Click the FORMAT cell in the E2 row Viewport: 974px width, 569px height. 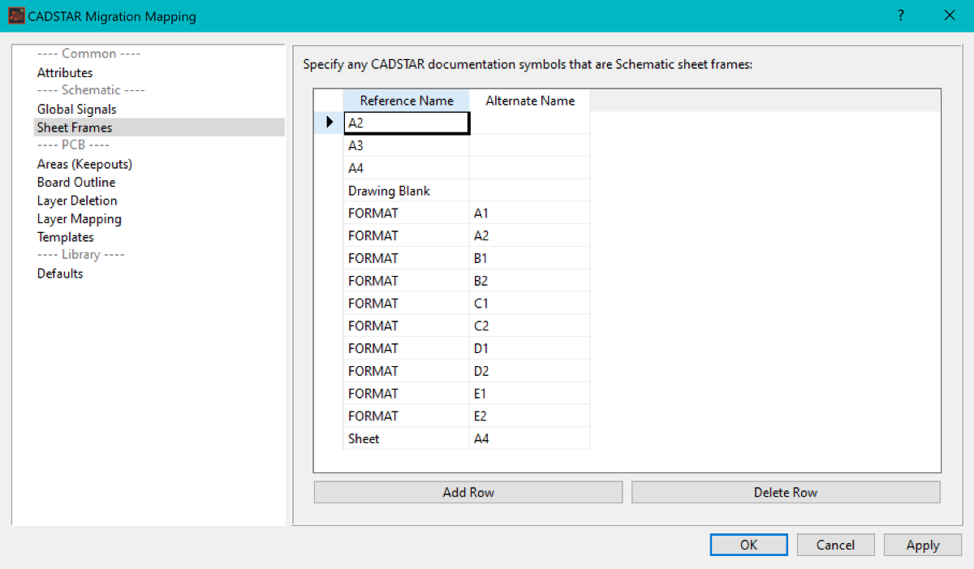point(407,416)
